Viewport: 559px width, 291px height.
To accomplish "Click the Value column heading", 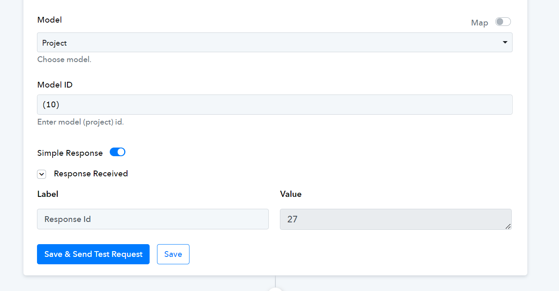I will coord(291,194).
